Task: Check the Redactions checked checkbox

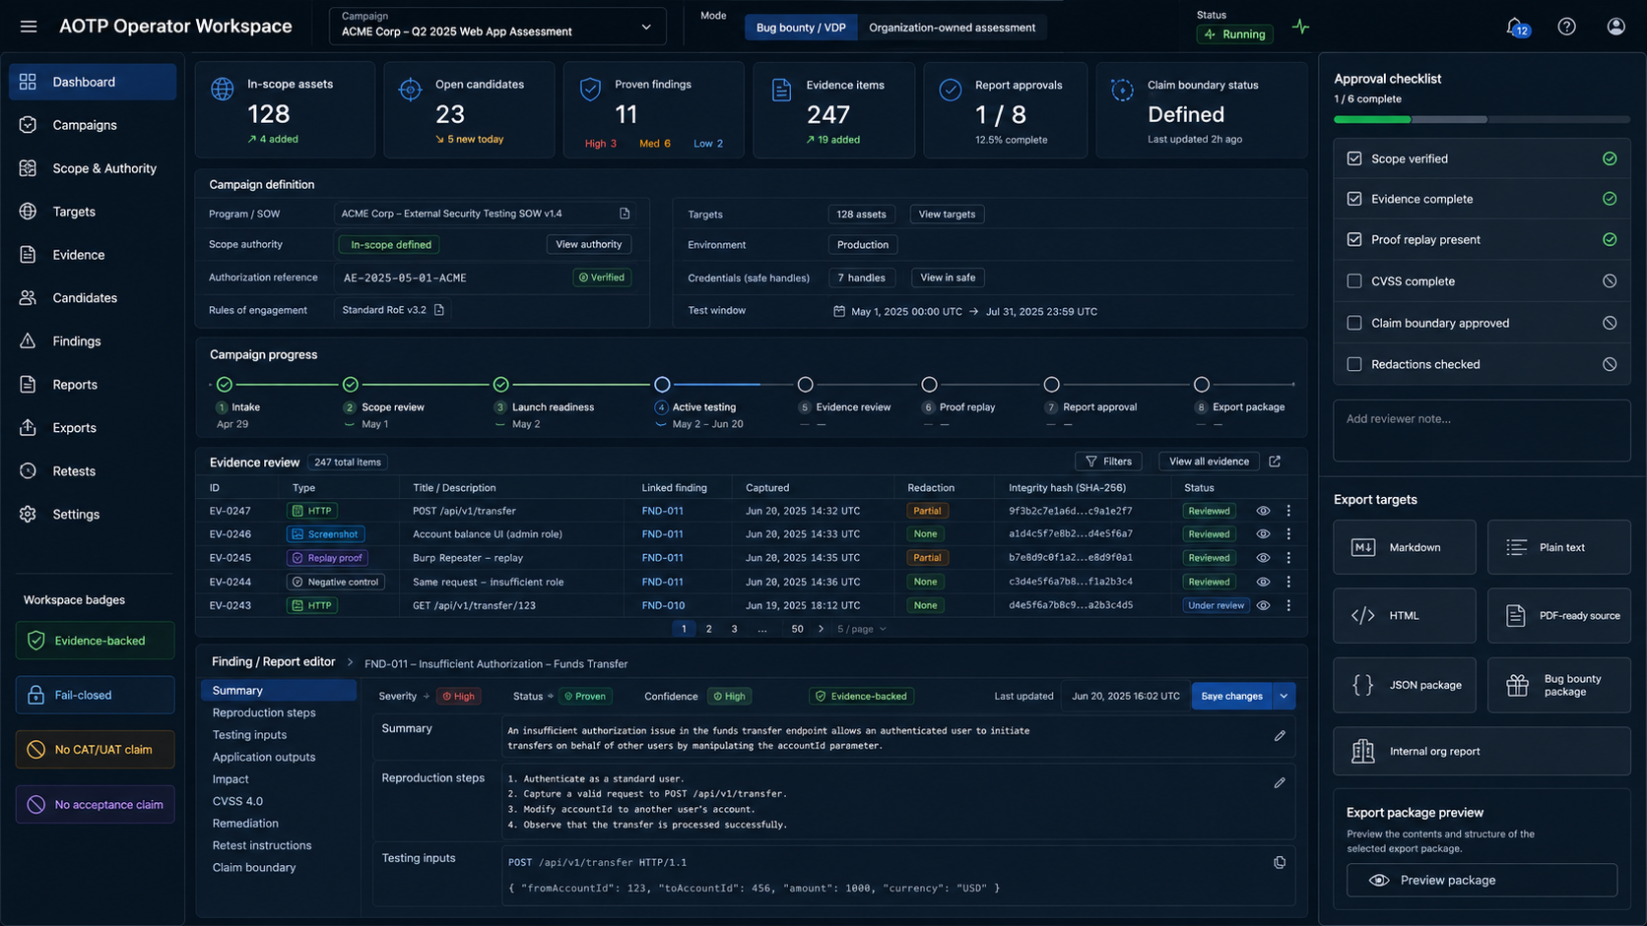Action: pyautogui.click(x=1354, y=364)
